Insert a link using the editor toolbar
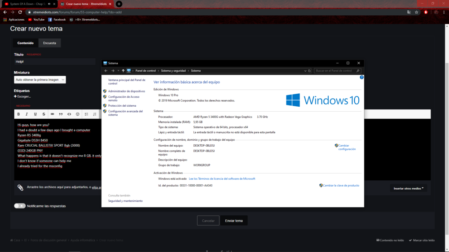The height and width of the screenshot is (252, 449). coord(52,114)
